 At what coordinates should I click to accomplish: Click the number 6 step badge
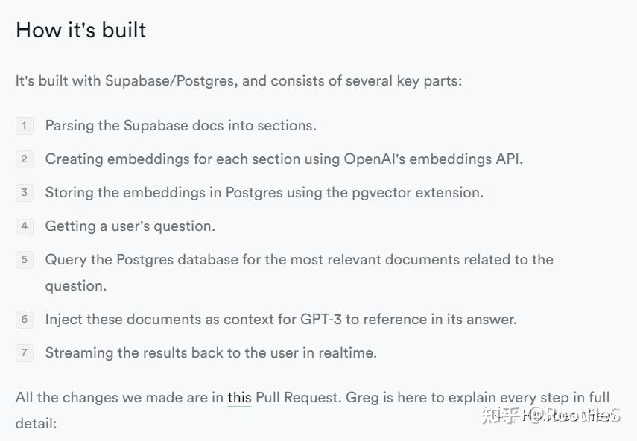coord(25,319)
